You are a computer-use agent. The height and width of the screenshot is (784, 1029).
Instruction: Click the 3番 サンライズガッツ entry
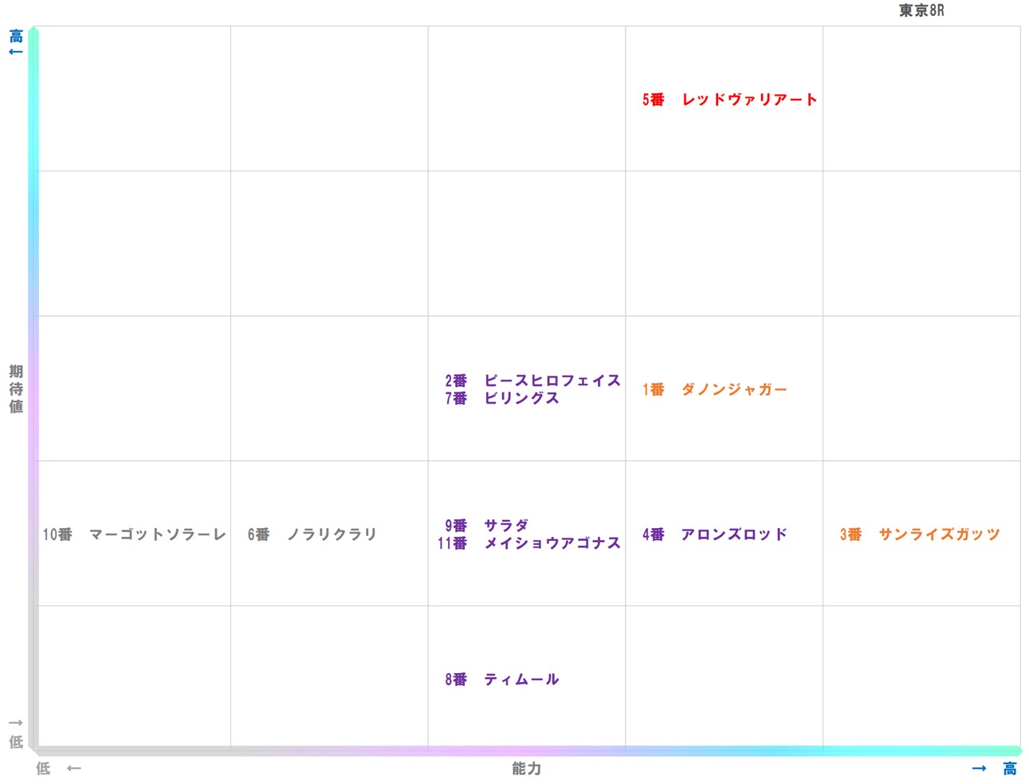(x=919, y=534)
